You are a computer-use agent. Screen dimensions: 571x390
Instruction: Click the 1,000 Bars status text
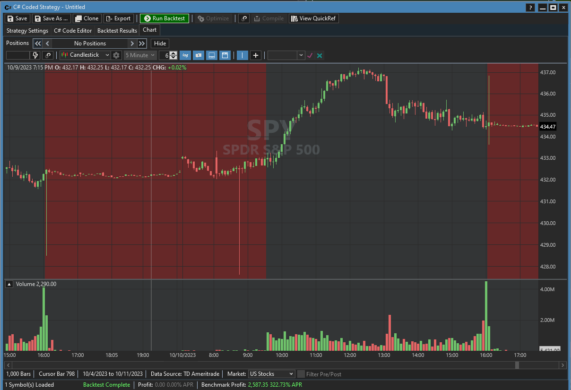pyautogui.click(x=18, y=374)
